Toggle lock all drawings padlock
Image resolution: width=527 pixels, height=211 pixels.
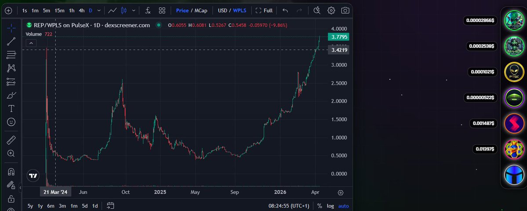[x=11, y=199]
